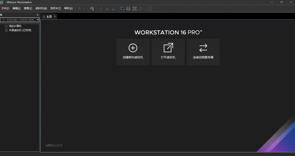Toggle the thumbnail bar view icon
Screen dimensions: 295x156
tap(128, 8)
